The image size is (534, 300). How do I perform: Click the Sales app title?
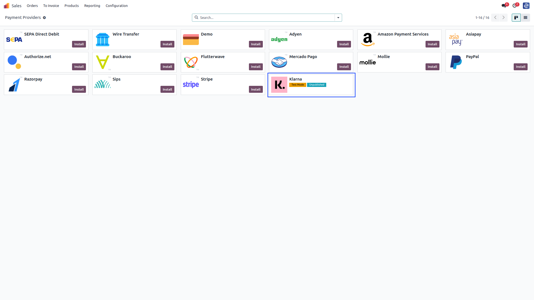16,6
